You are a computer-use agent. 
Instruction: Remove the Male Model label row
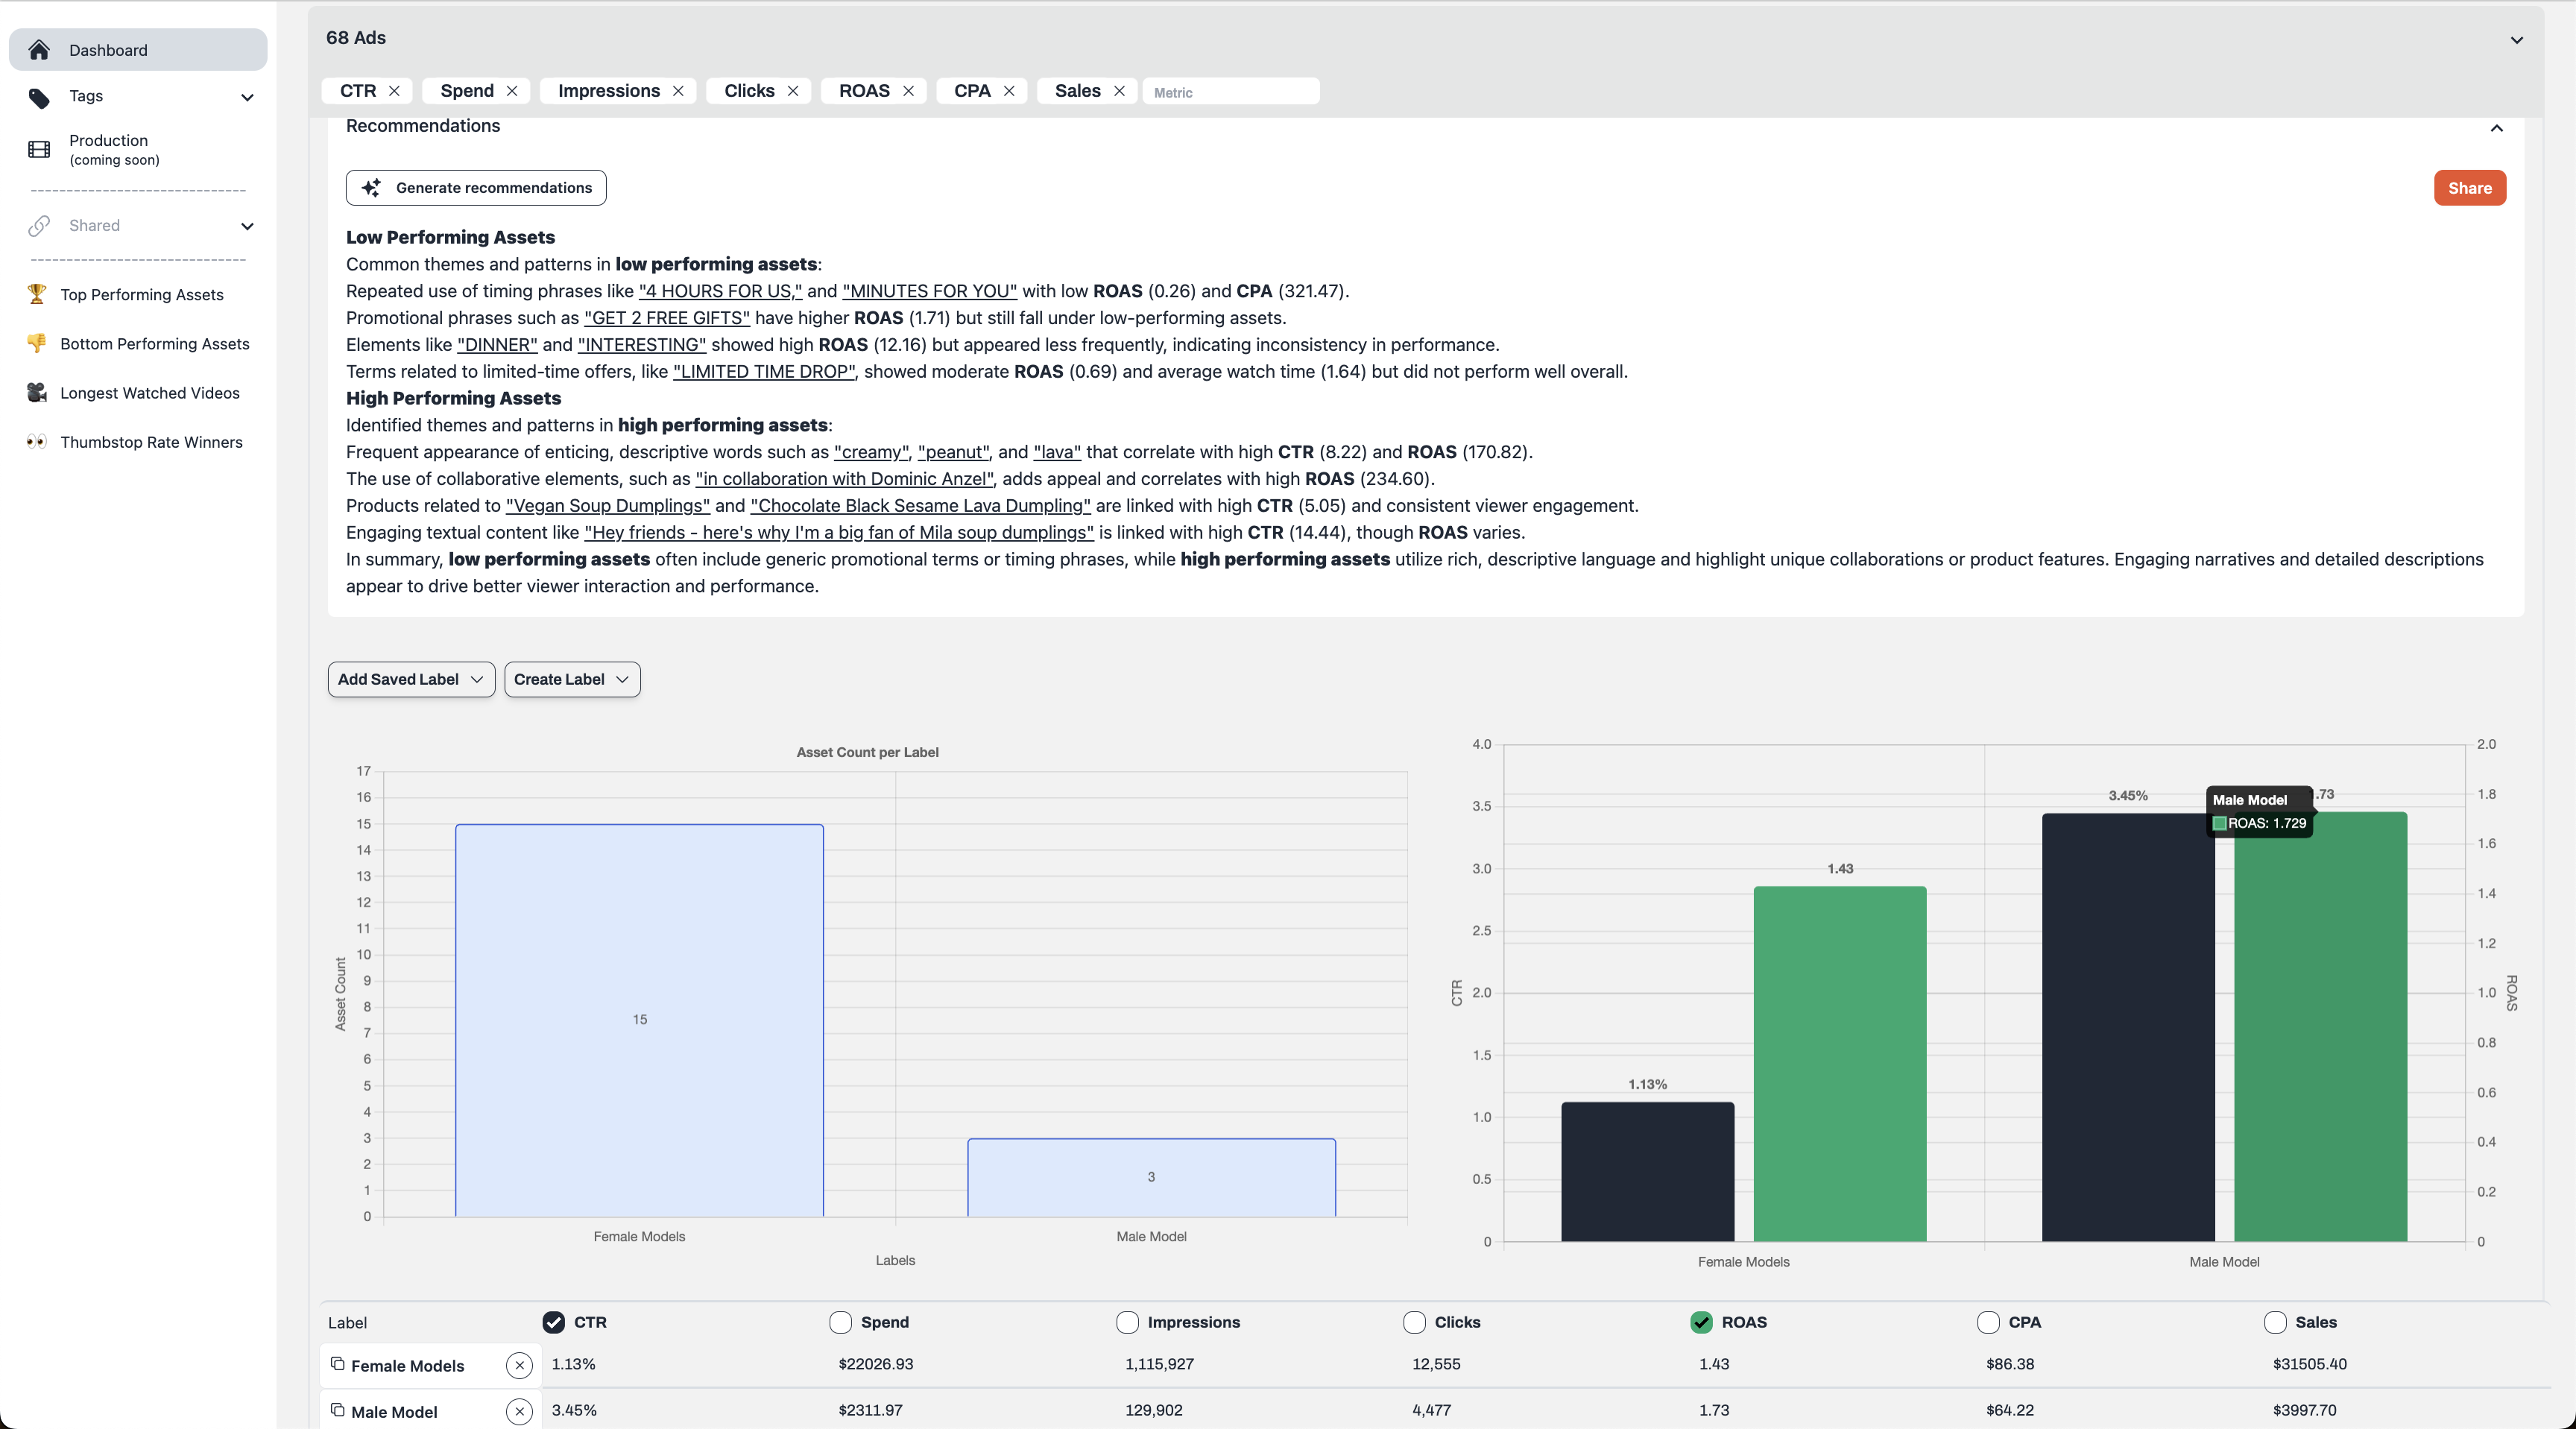tap(519, 1411)
